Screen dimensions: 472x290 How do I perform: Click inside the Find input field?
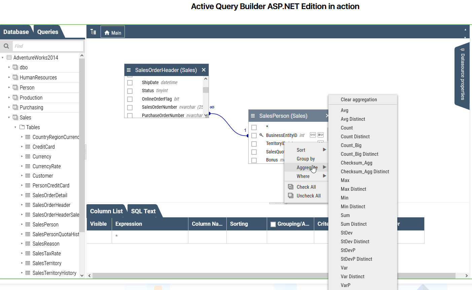tap(47, 46)
